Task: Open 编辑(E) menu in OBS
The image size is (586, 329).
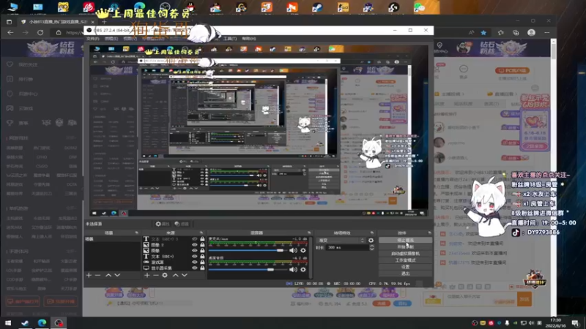Action: coord(111,39)
